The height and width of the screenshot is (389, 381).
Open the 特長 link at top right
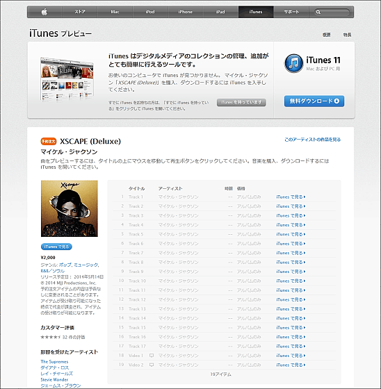tap(347, 35)
